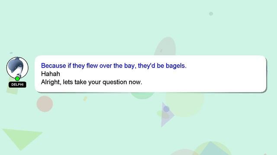Click the tiny gray dot above the avatar

(x=11, y=53)
